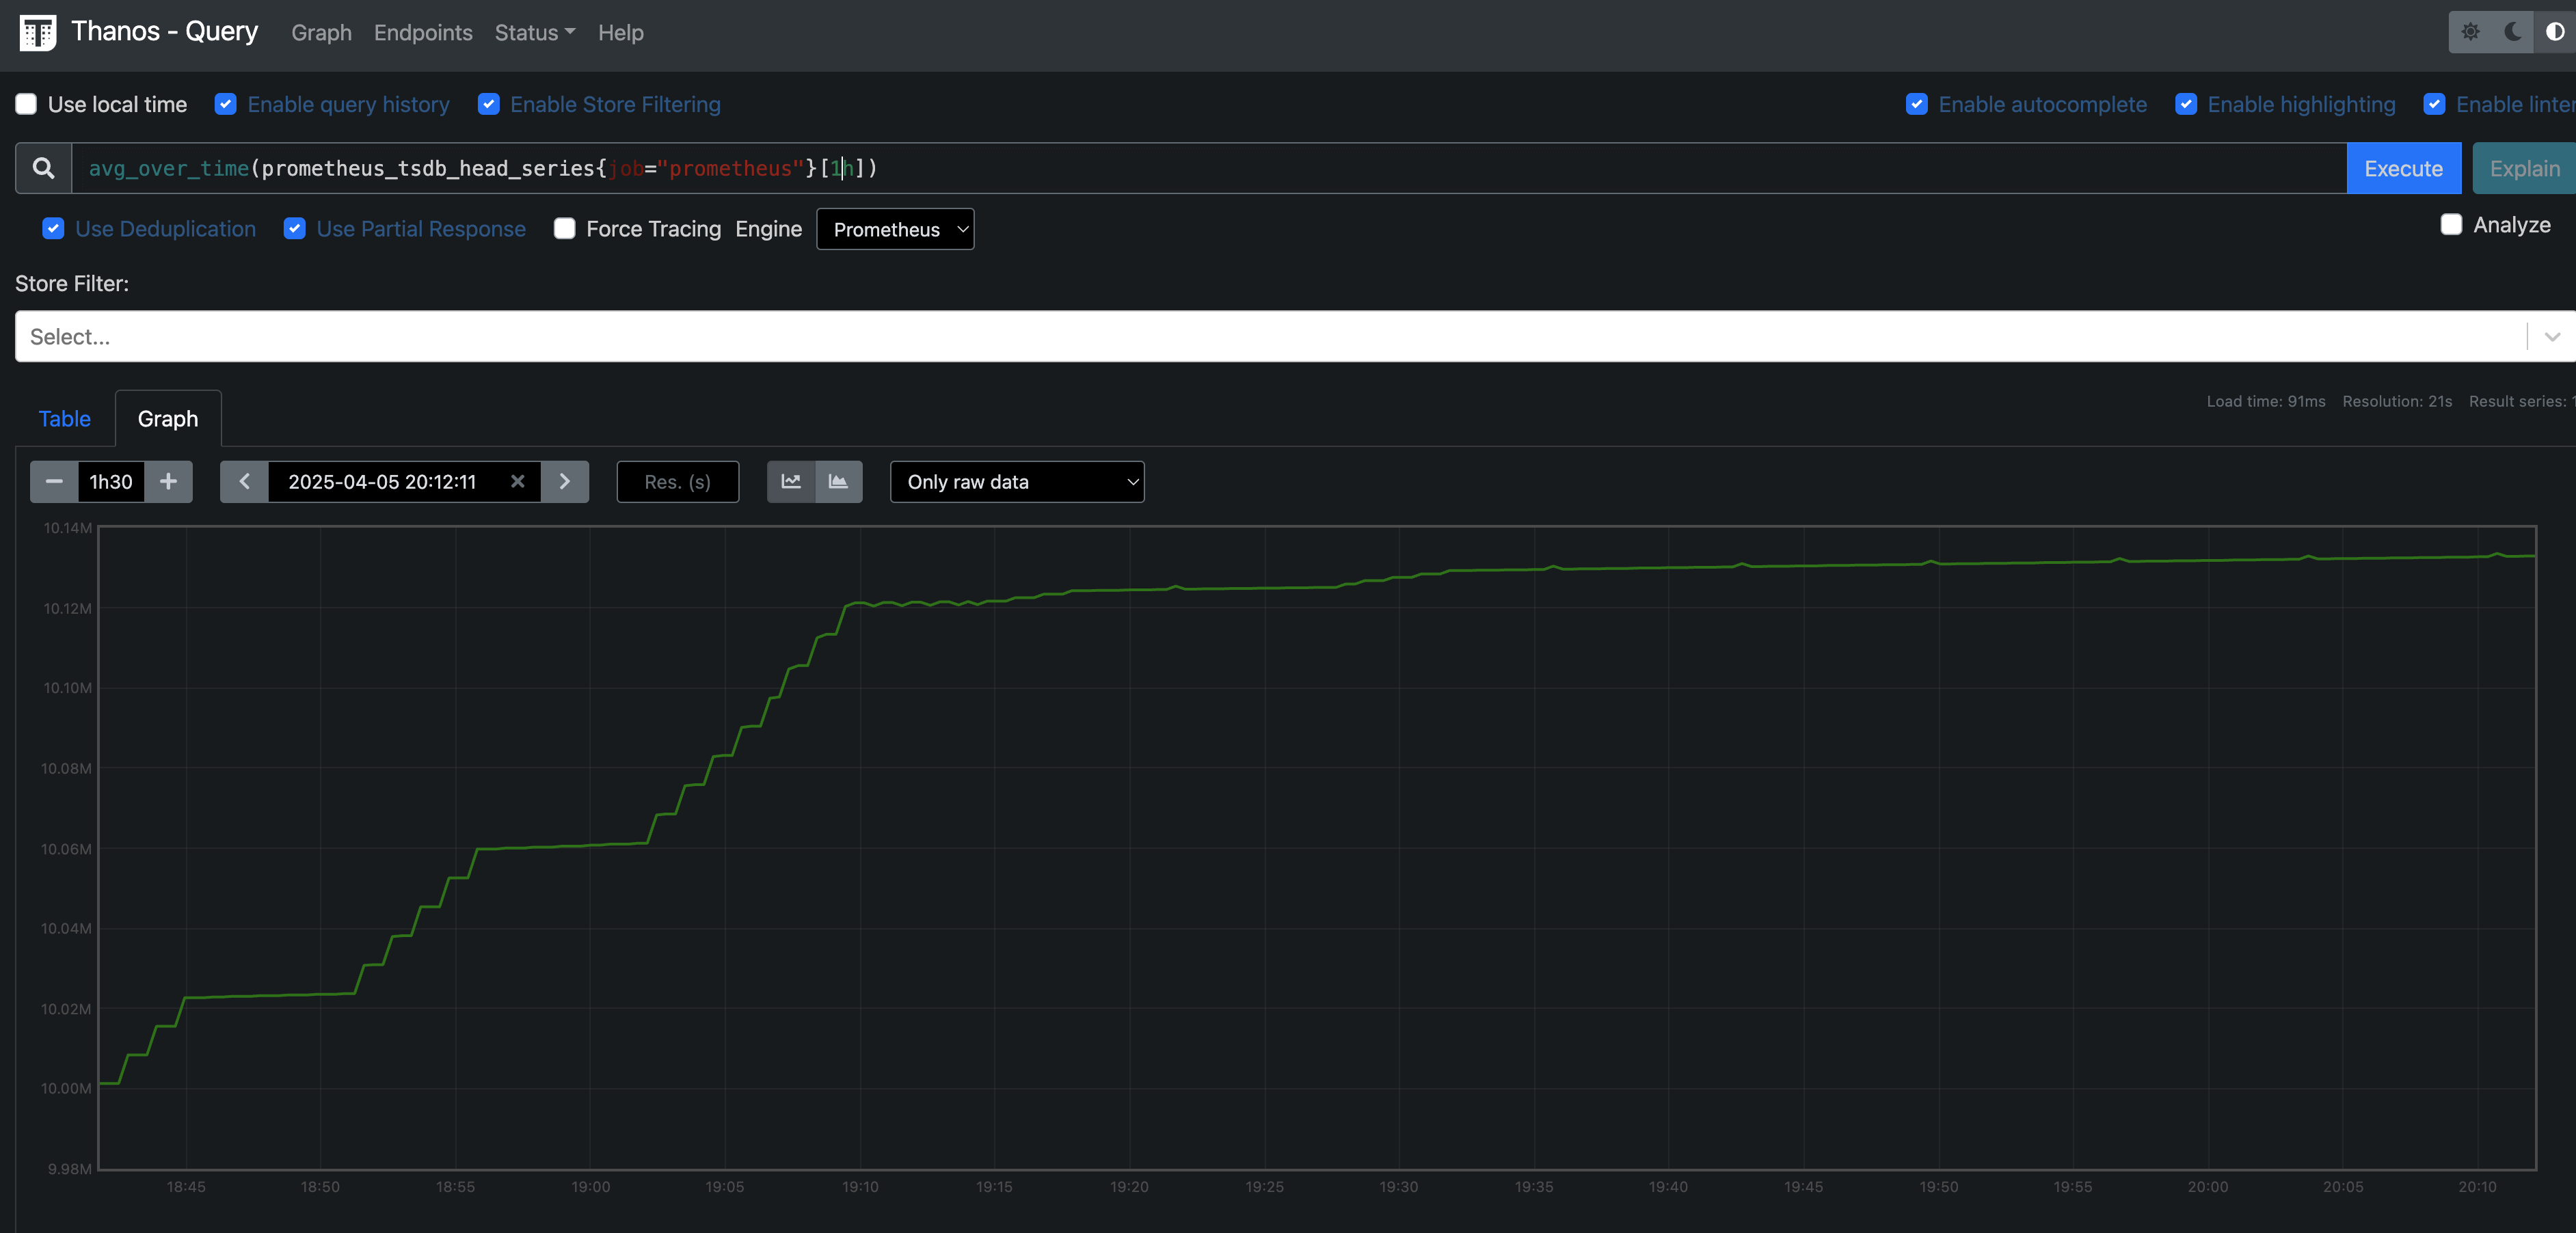The width and height of the screenshot is (2576, 1233).
Task: Uncheck Enable Store Filtering
Action: [x=489, y=104]
